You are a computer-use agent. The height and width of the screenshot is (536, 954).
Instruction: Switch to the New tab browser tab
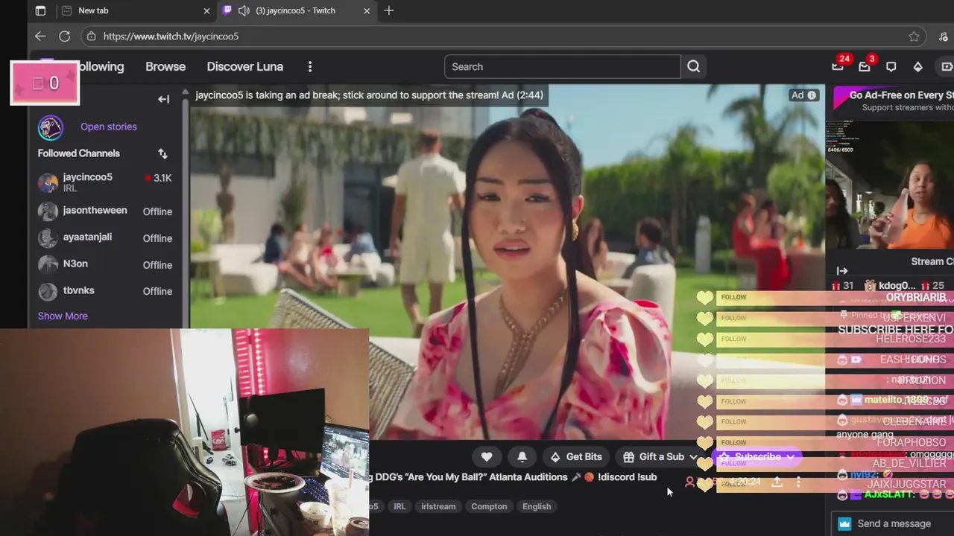pos(136,10)
